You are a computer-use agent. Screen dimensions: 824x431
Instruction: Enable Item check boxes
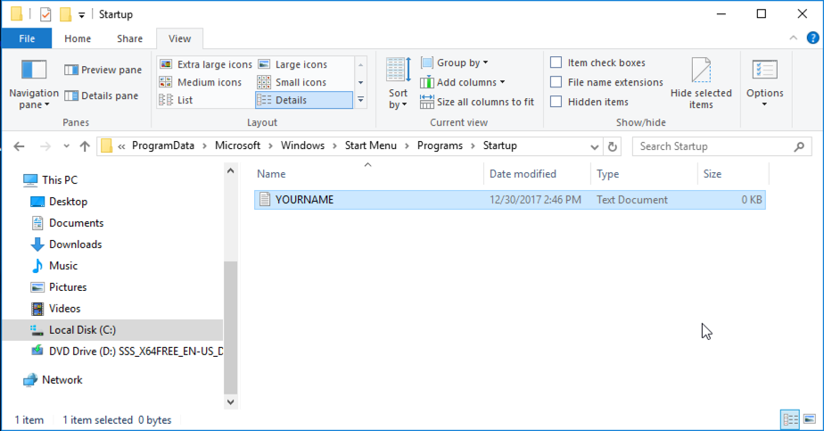coord(556,62)
